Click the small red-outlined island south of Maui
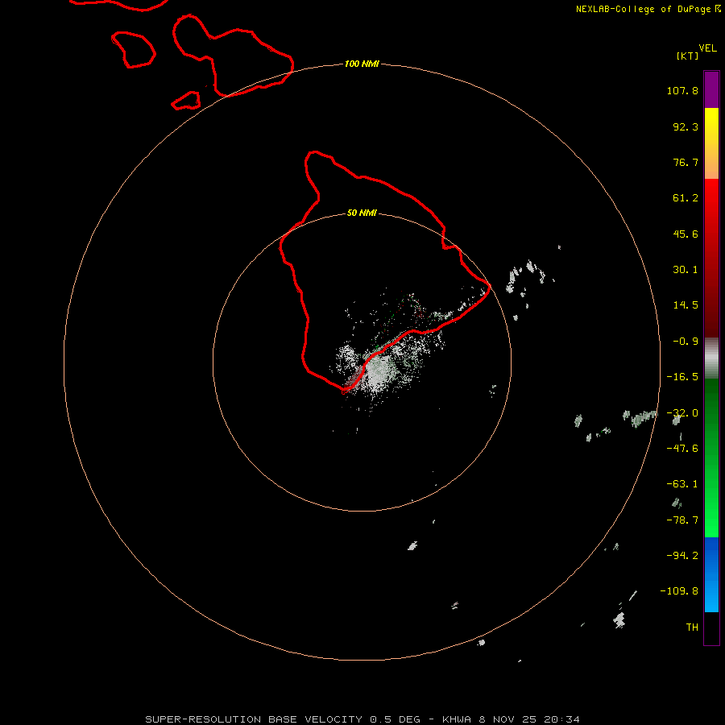The width and height of the screenshot is (725, 725). coord(186,101)
